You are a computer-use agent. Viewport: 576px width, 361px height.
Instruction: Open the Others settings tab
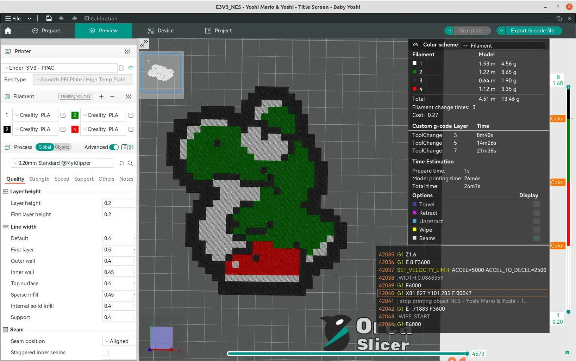click(x=106, y=179)
